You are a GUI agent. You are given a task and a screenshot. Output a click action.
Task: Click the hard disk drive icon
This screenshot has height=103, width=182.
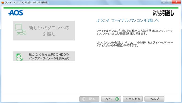click(x=19, y=57)
